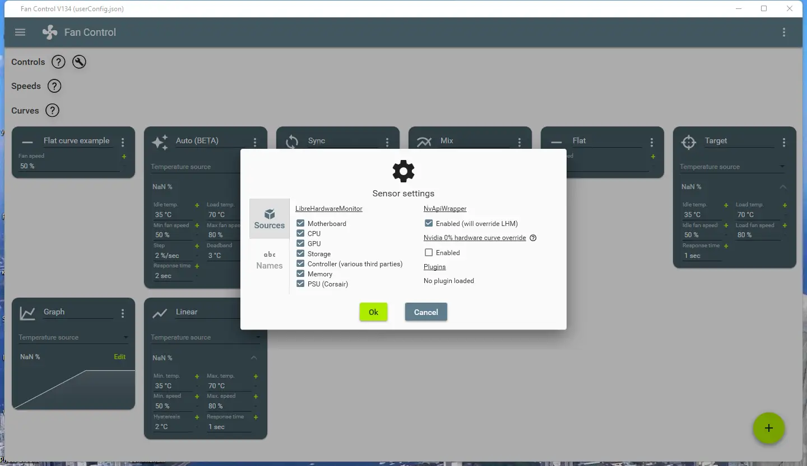
Task: Click the Auto (BETA) sparkle icon
Action: pyautogui.click(x=160, y=143)
